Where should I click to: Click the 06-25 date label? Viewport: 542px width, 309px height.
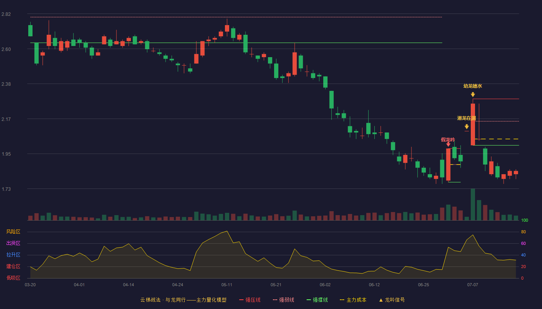[424, 285]
